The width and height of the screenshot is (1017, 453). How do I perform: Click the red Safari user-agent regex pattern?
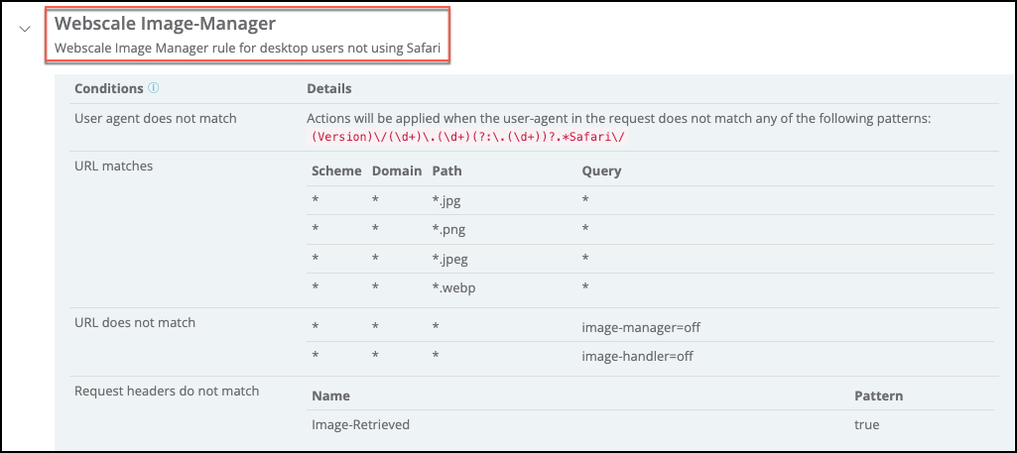(x=472, y=137)
